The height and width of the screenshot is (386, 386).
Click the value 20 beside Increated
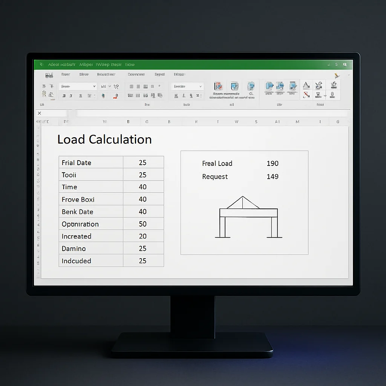[x=142, y=236]
